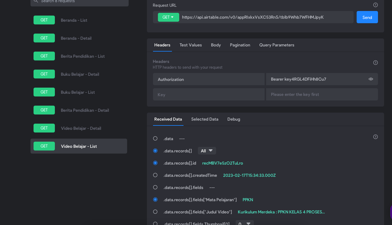Click the blue Send button
Image resolution: width=392 pixels, height=225 pixels.
point(367,17)
